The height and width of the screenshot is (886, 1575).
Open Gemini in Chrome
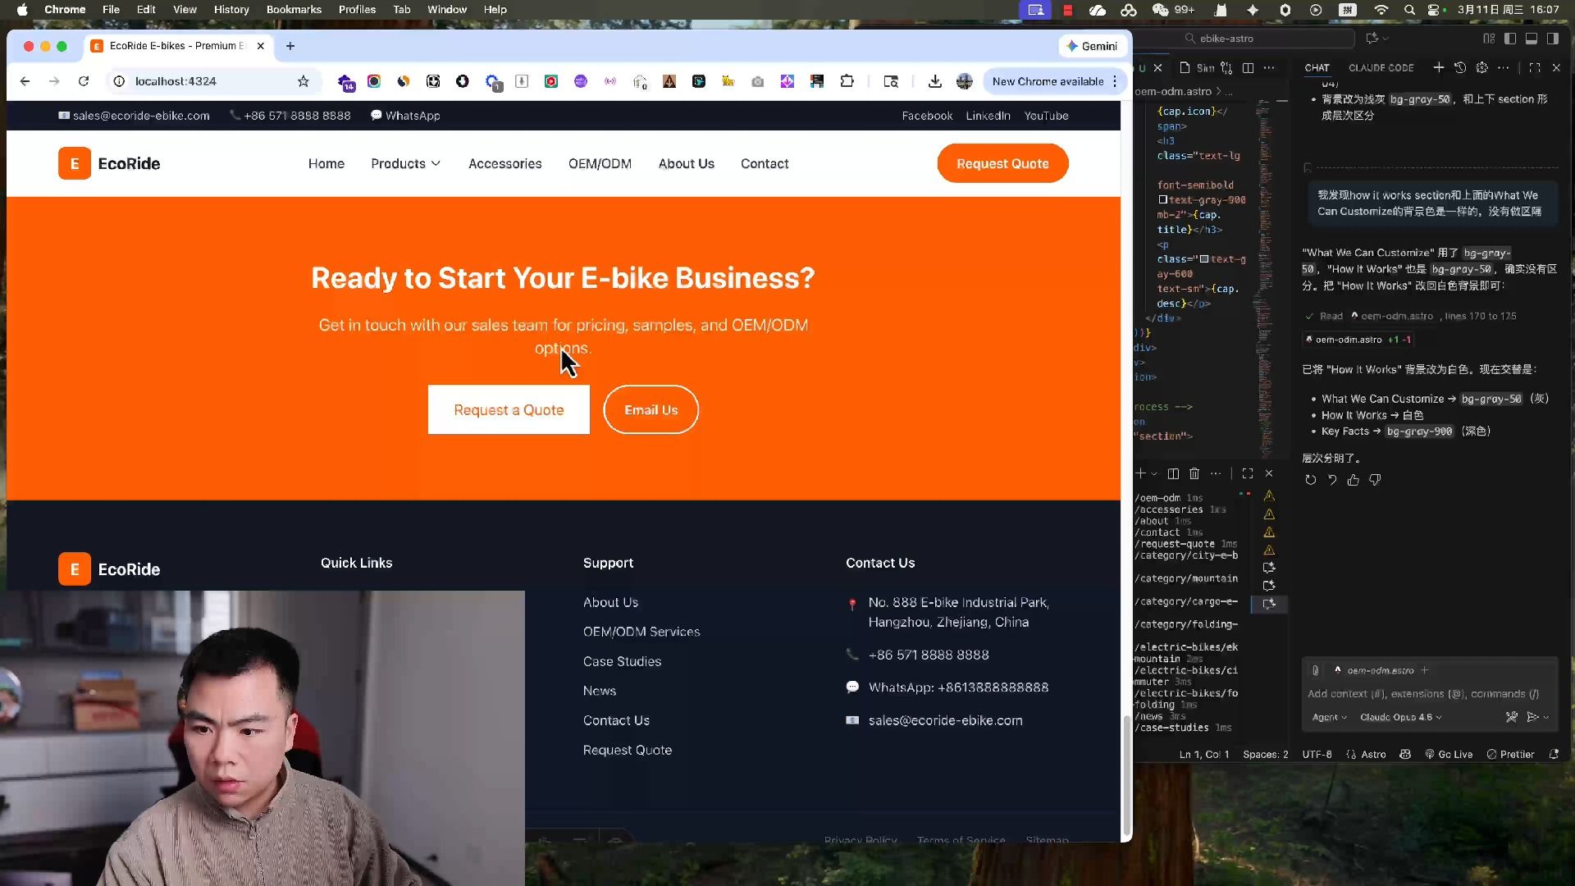1092,46
